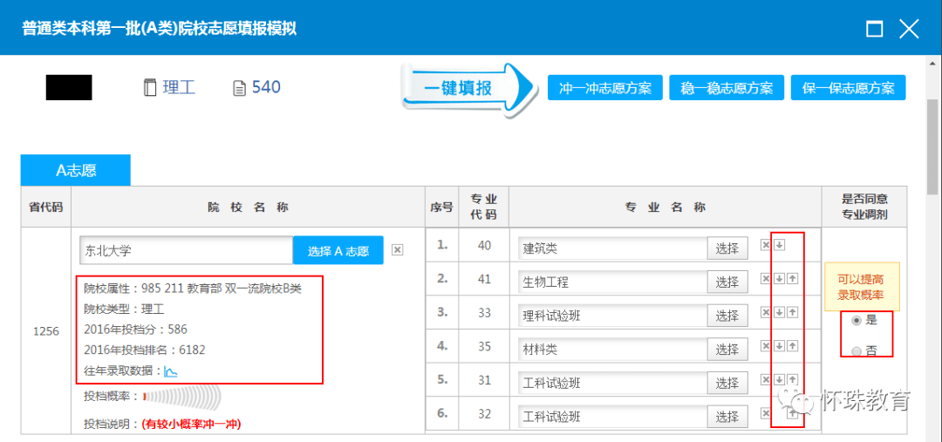
Task: Click major code cell 33
Action: [484, 312]
